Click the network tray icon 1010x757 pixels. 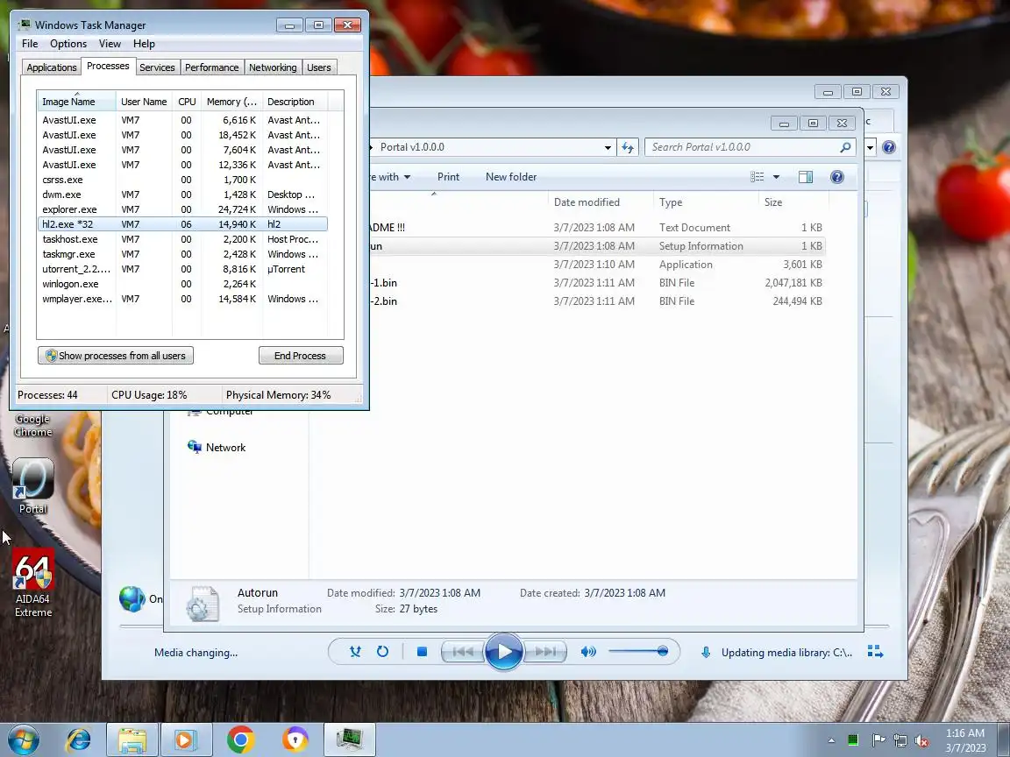coord(900,741)
